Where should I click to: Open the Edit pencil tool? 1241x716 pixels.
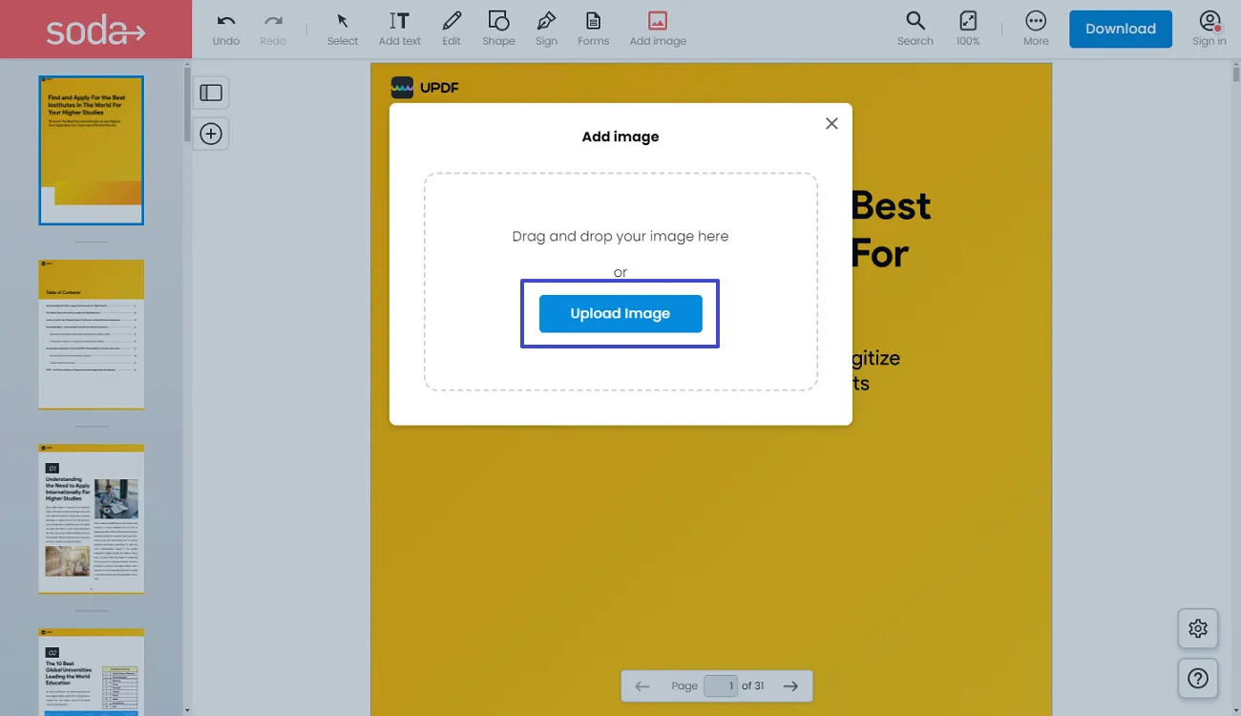click(452, 29)
